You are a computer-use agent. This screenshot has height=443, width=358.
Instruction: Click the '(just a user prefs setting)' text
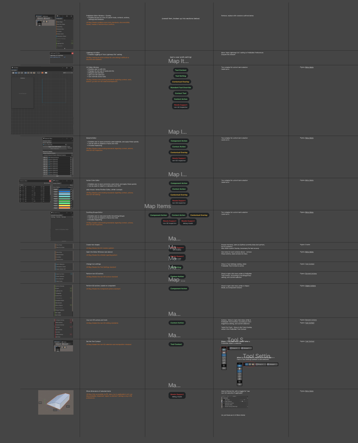point(180,57)
